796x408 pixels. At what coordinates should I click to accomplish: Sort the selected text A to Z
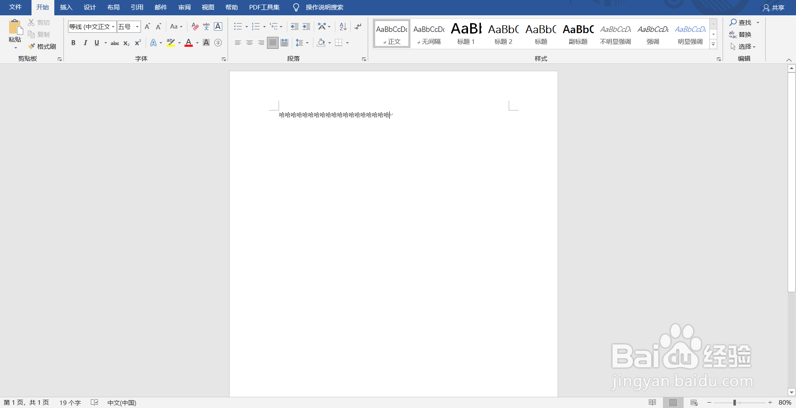coord(343,26)
